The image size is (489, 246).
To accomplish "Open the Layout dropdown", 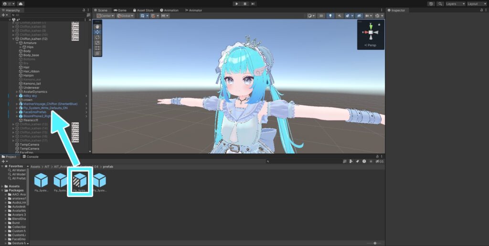I will 475,4.
